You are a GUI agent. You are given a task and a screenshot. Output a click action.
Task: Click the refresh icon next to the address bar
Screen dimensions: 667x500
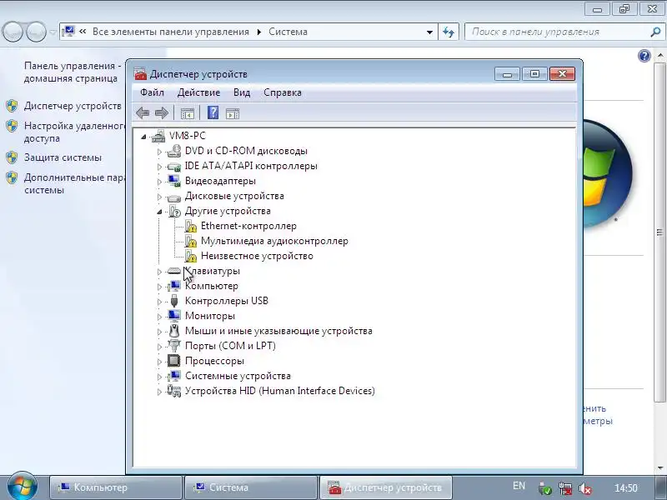point(449,32)
